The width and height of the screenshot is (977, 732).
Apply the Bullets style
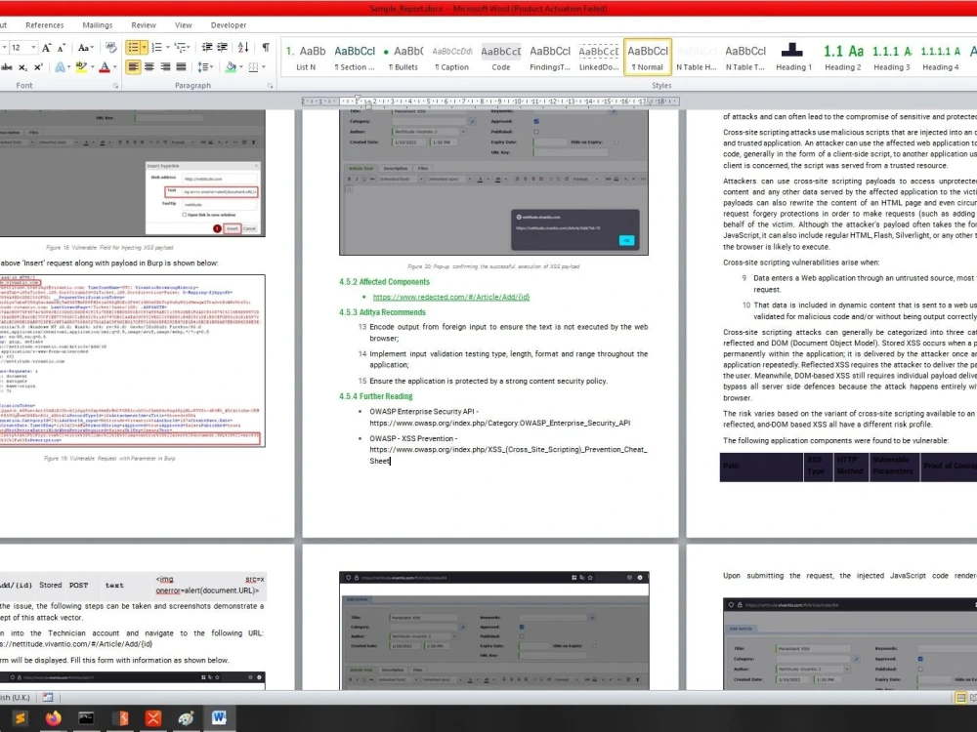tap(404, 58)
